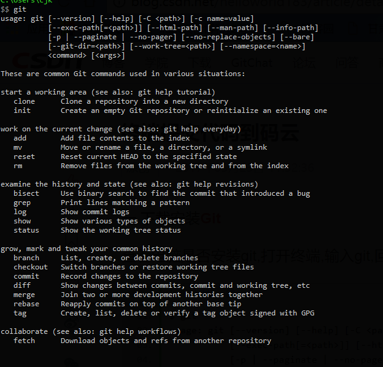This screenshot has height=367, width=383.
Task: Click the 'rebase' command entry
Action: click(x=26, y=304)
